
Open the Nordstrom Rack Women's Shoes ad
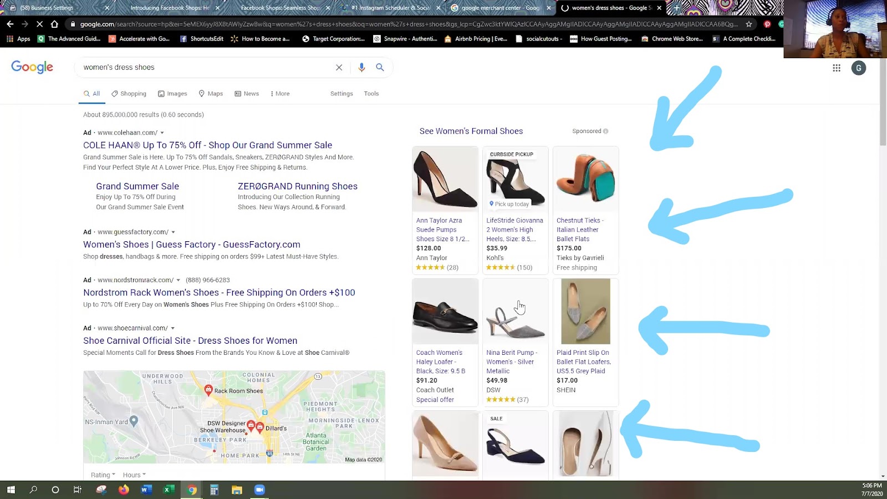[219, 293]
